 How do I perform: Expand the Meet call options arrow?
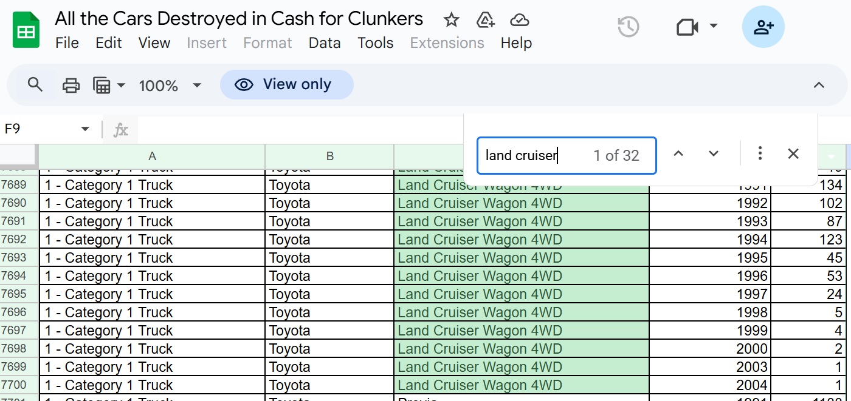click(x=714, y=26)
